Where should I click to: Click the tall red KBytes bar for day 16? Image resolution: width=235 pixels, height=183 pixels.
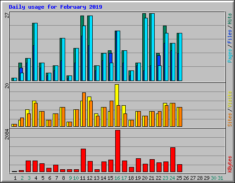click(x=117, y=151)
